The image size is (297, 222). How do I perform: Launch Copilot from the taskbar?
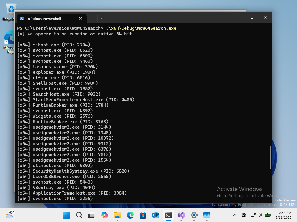tap(104, 215)
